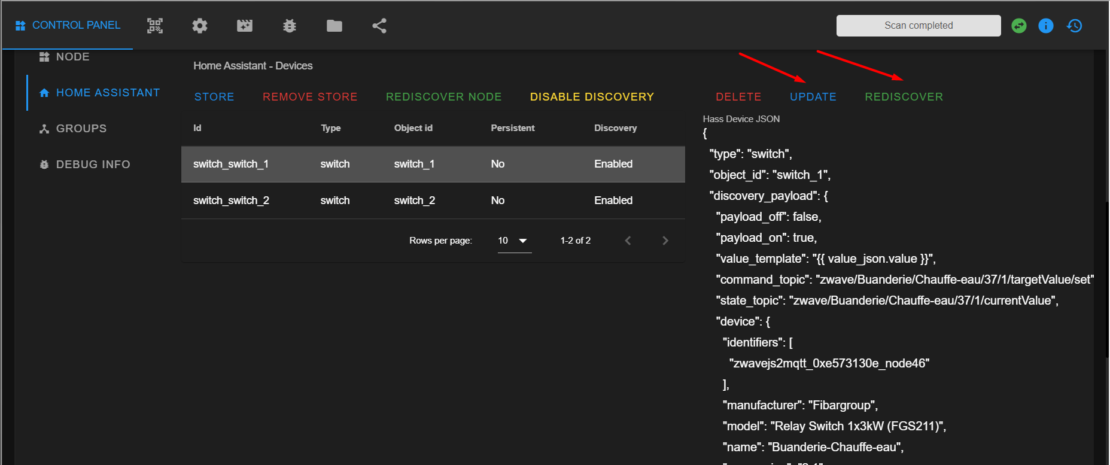The width and height of the screenshot is (1110, 465).
Task: Open the QR code Smart Start icon
Action: (x=155, y=26)
